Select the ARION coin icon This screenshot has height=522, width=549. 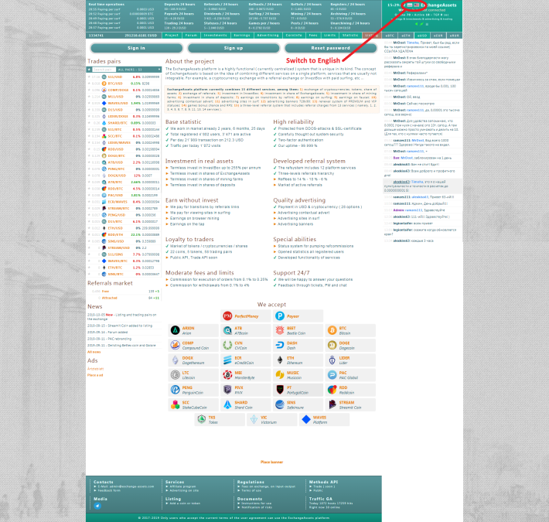pyautogui.click(x=175, y=330)
